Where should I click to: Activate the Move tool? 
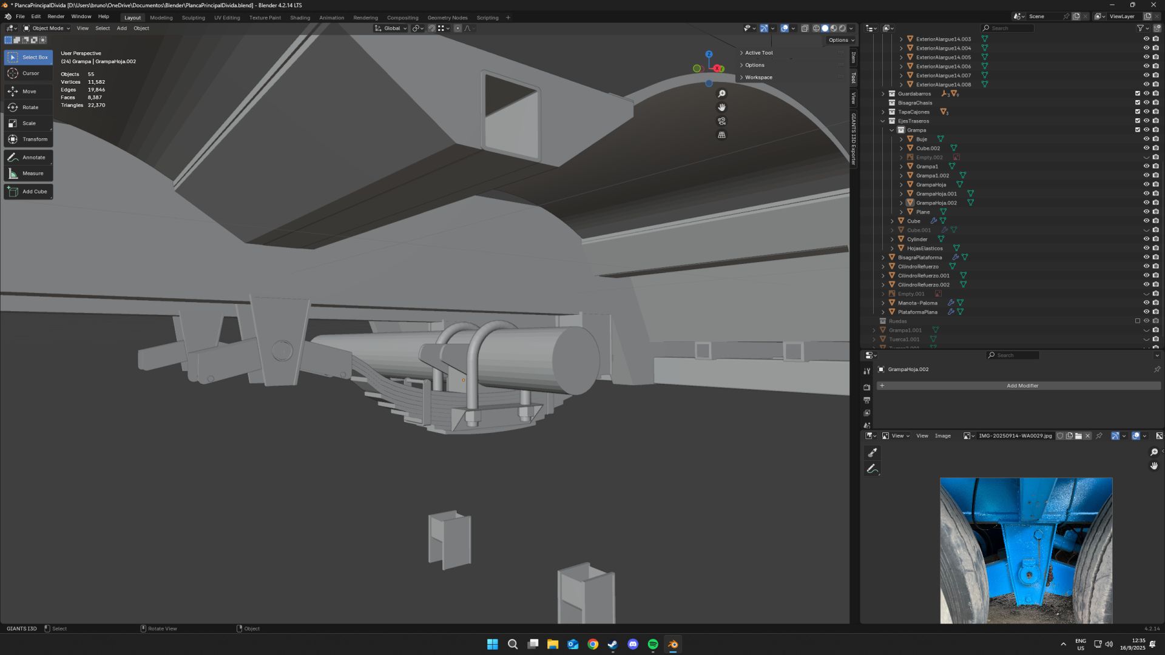click(29, 92)
